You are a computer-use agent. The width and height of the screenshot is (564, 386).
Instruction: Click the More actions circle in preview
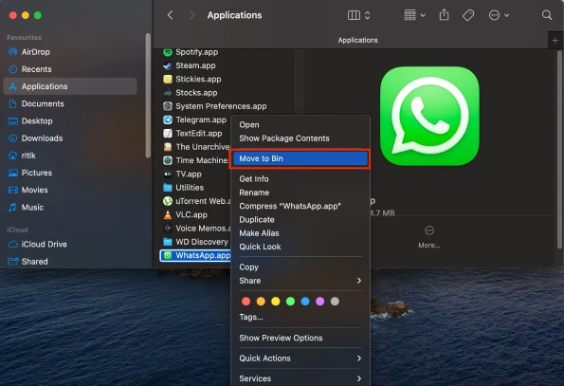[x=429, y=230]
